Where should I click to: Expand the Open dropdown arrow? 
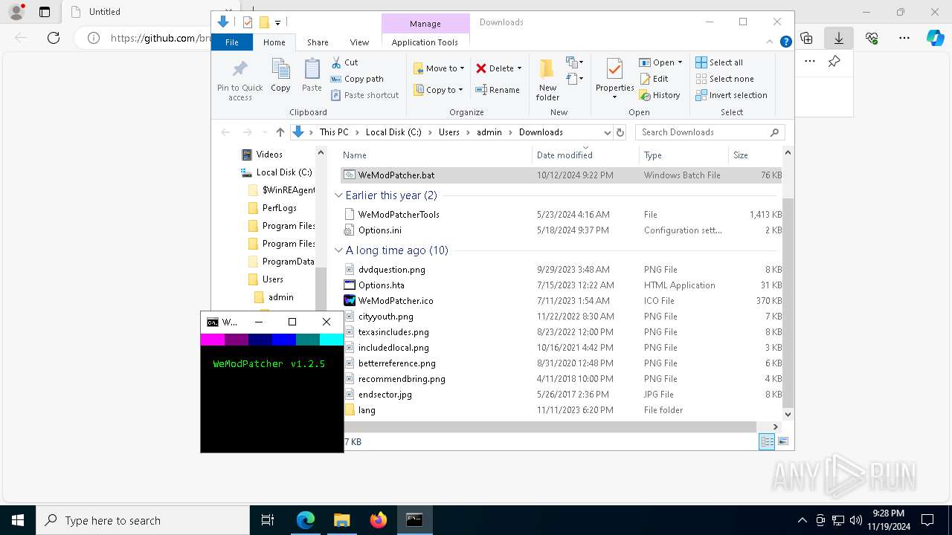680,62
